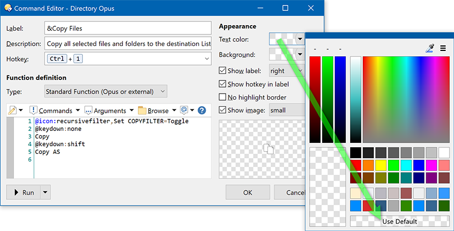The width and height of the screenshot is (454, 231).
Task: Click code line 3 'Copy'
Action: (42, 136)
